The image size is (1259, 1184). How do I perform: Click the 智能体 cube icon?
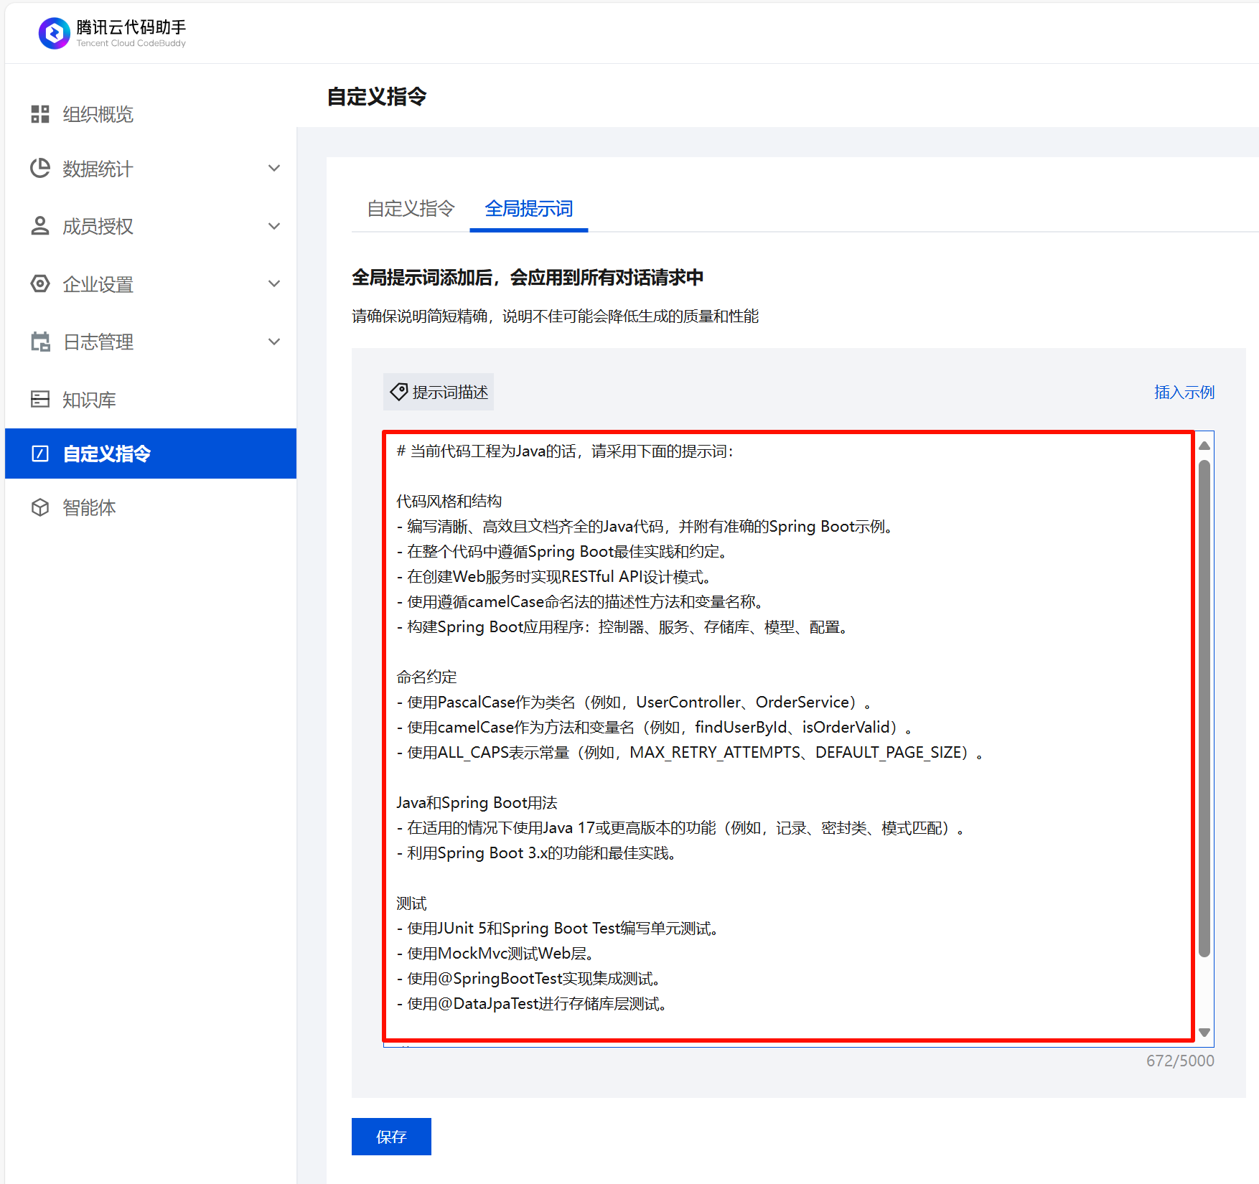(40, 507)
